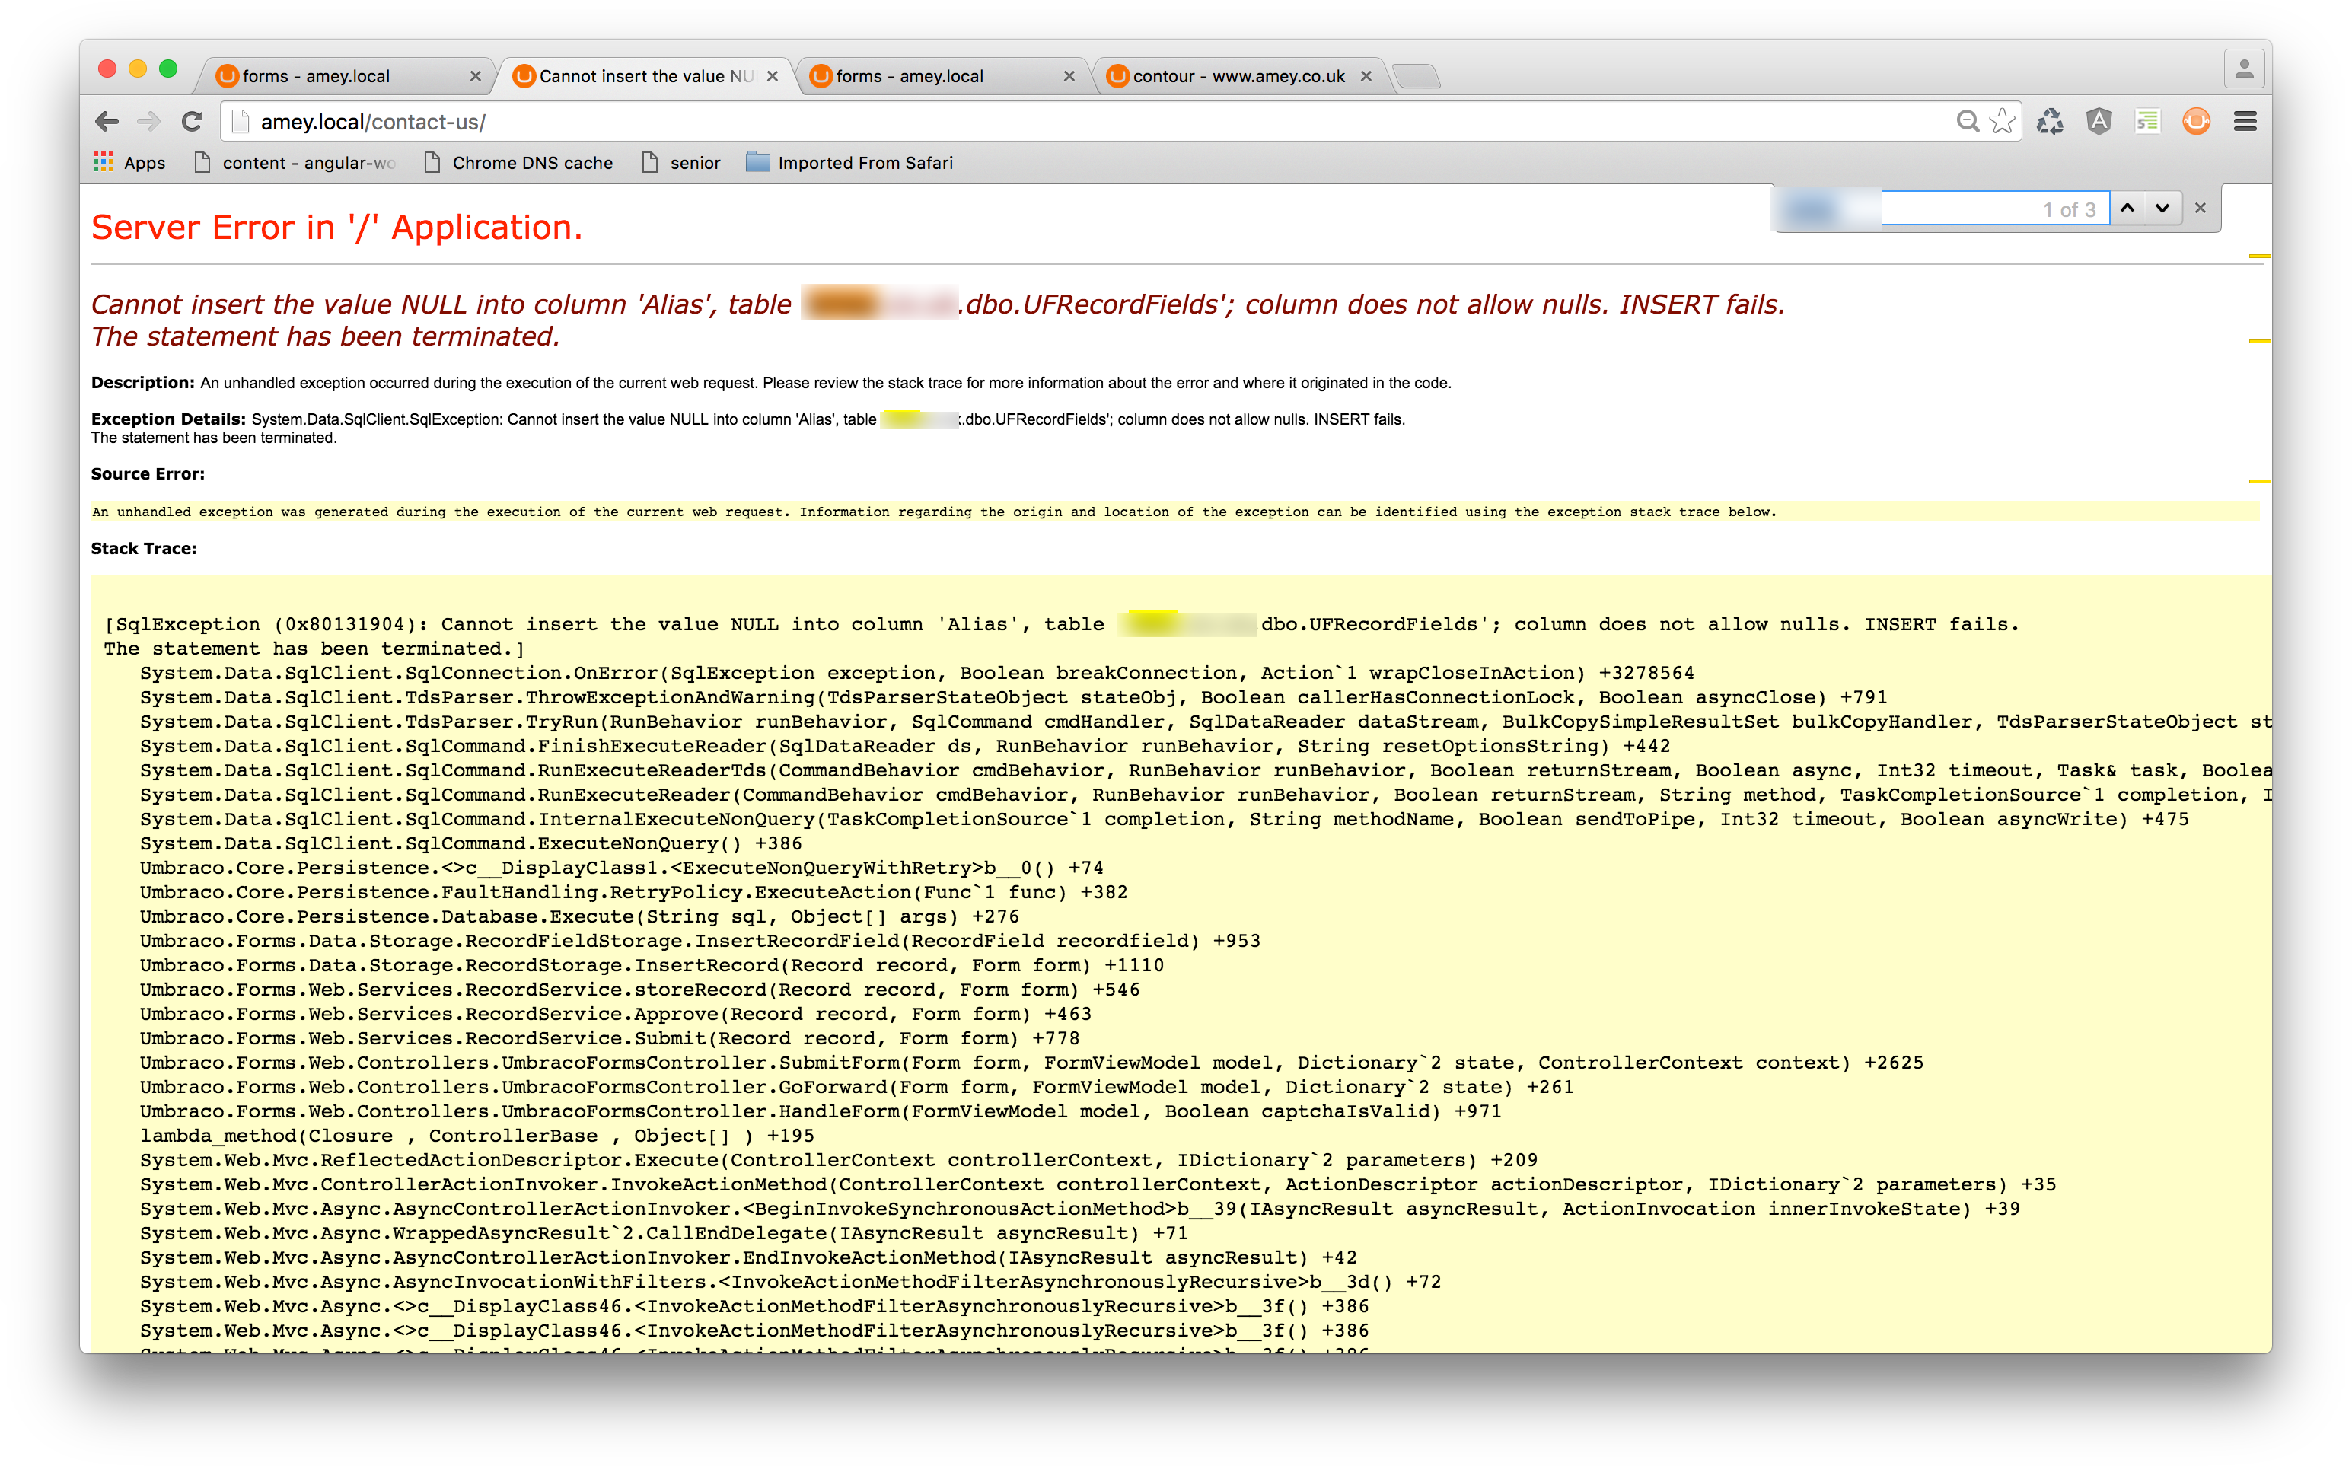The image size is (2352, 1466).
Task: Go back using the browser back arrow
Action: pos(107,121)
